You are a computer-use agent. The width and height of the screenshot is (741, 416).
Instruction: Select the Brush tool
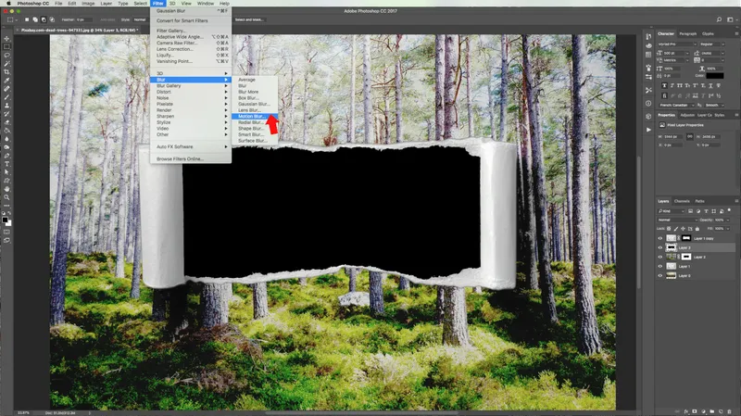[x=6, y=97]
